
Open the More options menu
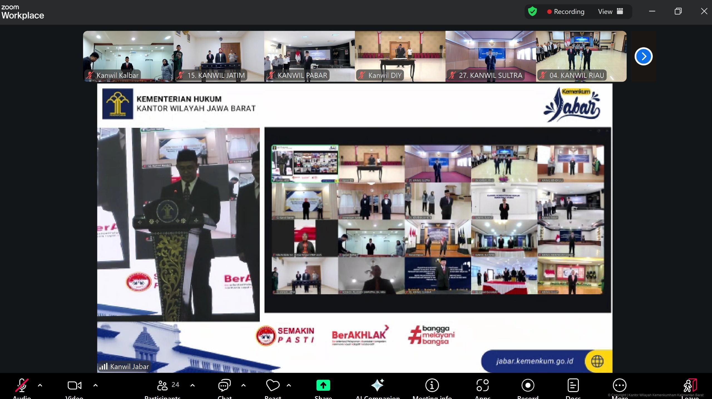(619, 386)
